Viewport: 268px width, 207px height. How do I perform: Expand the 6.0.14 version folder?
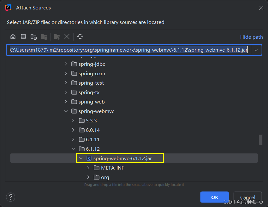coord(73,130)
